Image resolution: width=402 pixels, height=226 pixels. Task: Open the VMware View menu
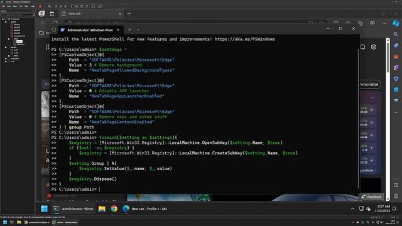15,6
